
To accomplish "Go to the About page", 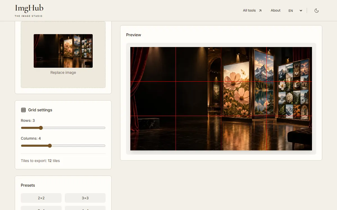I will click(275, 10).
